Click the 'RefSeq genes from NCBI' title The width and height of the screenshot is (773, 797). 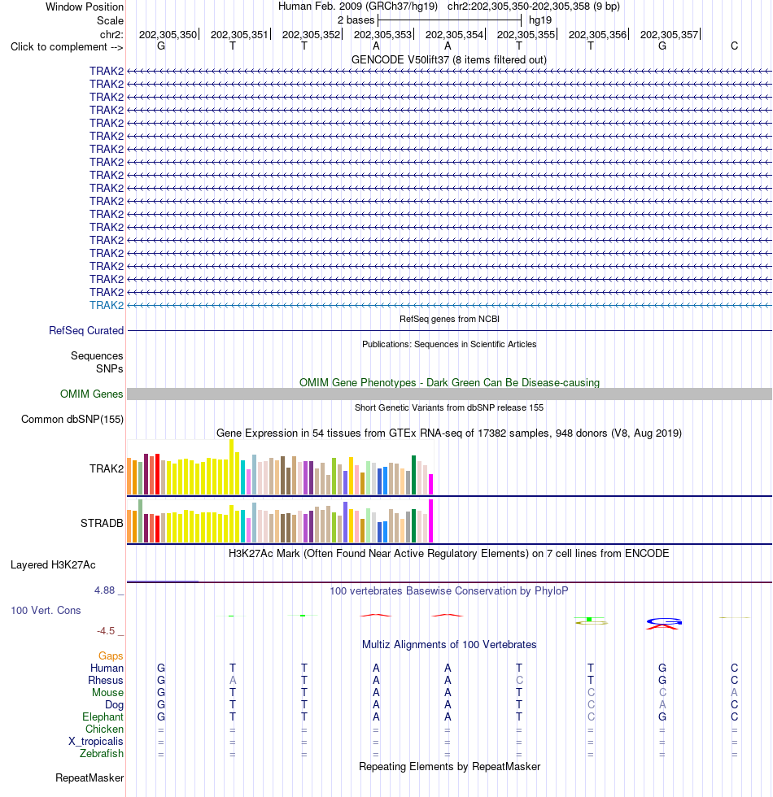click(449, 319)
